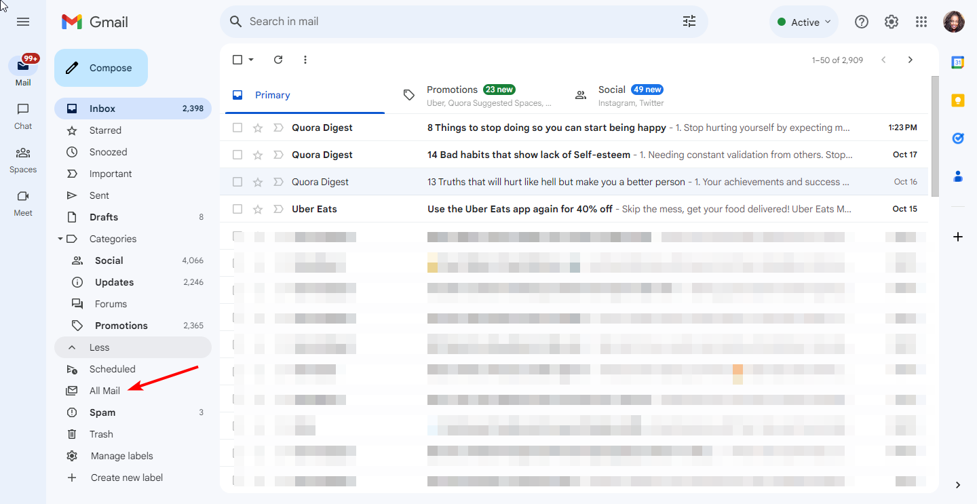Open Create new label
Image resolution: width=977 pixels, height=504 pixels.
pyautogui.click(x=126, y=477)
